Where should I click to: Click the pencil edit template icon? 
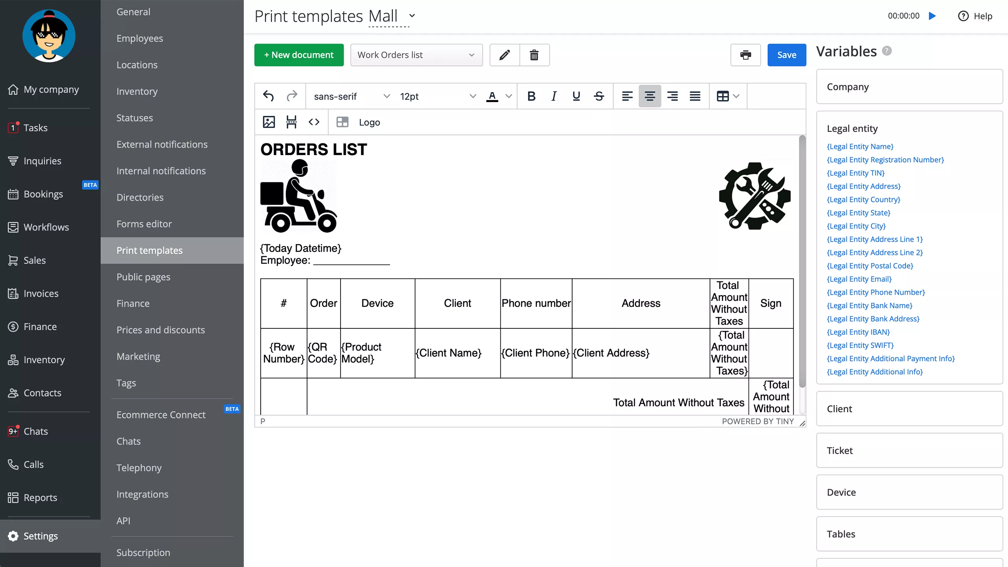point(504,55)
